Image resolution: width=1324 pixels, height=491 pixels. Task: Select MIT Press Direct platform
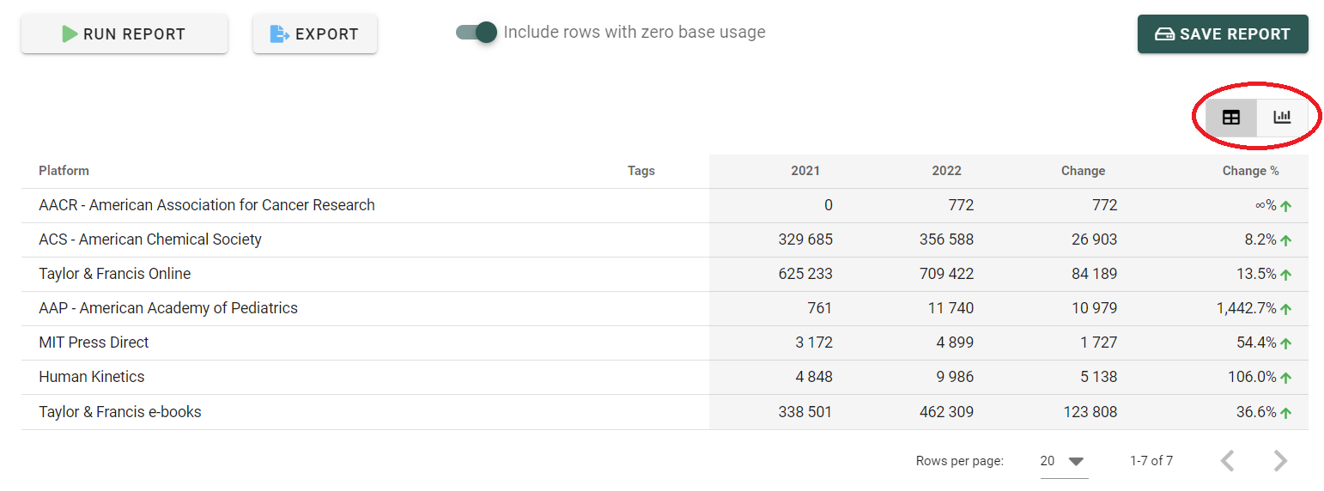point(94,342)
